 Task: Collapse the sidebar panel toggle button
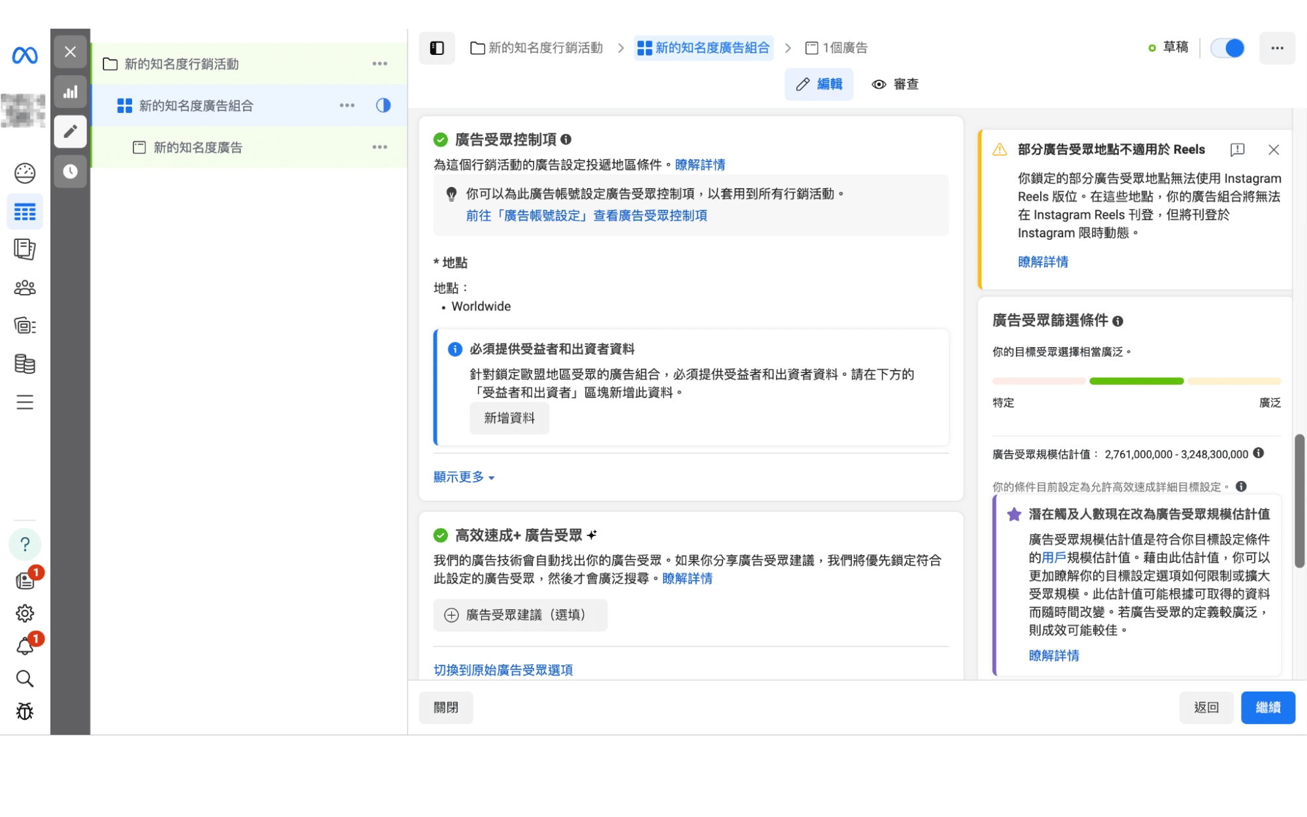[437, 48]
